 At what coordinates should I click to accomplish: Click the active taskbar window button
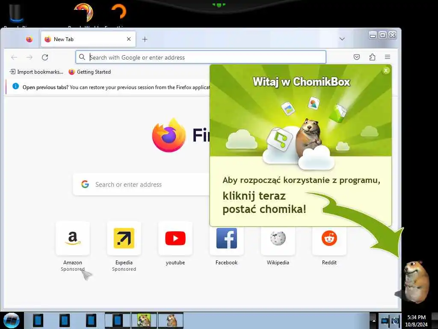pos(118,320)
